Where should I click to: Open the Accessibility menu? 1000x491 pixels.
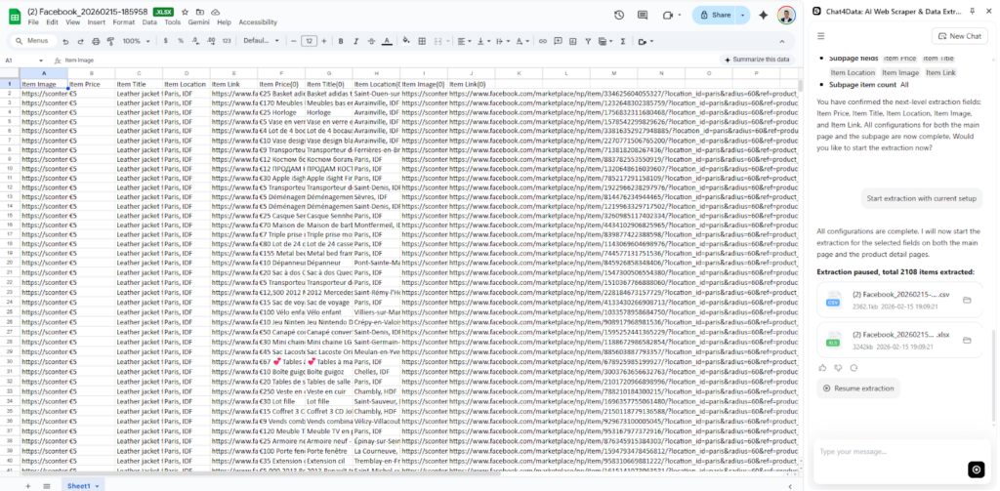(258, 22)
